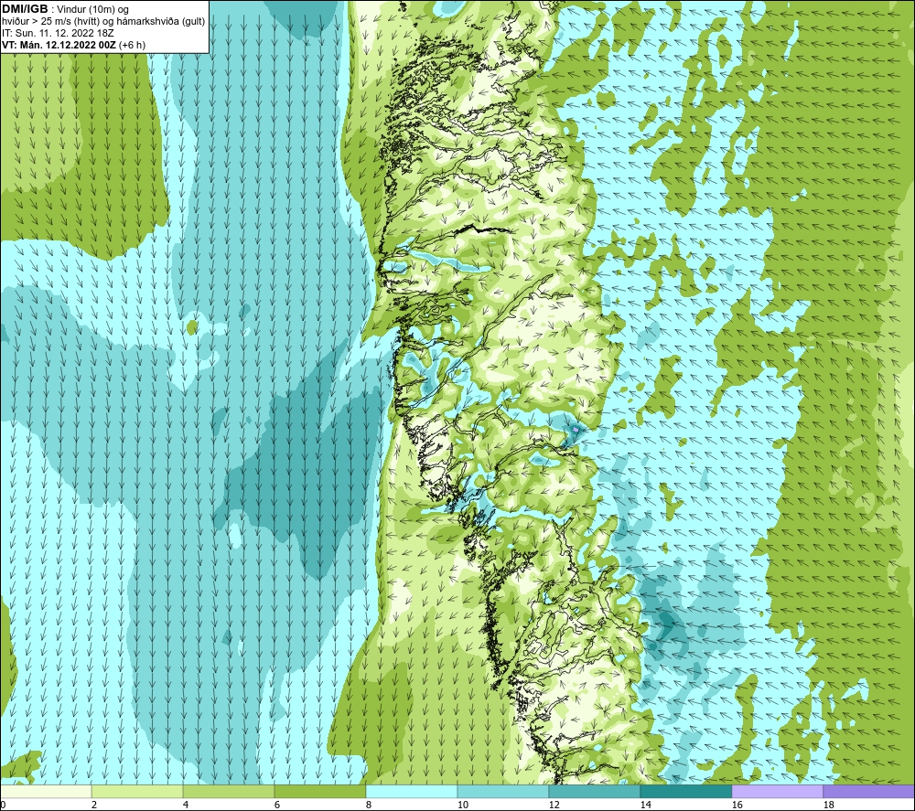The image size is (915, 811).
Task: Click the 12–14 m/s teal legend swatch
Action: [595, 792]
